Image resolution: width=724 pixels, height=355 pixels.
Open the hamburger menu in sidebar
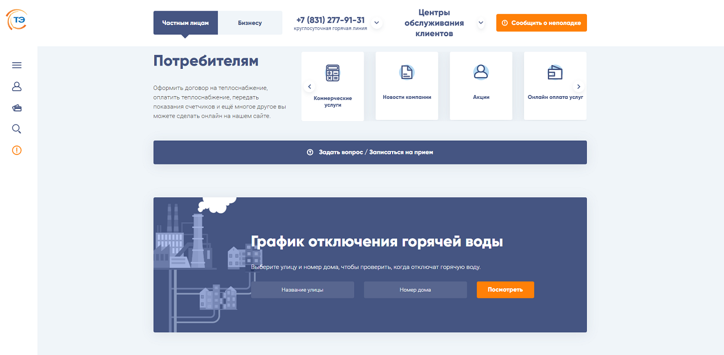tap(17, 65)
